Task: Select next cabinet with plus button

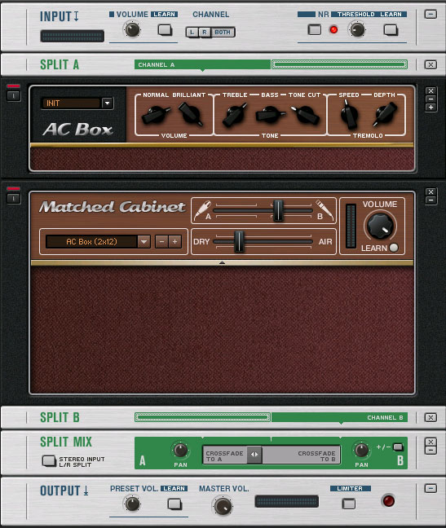Action: point(174,241)
